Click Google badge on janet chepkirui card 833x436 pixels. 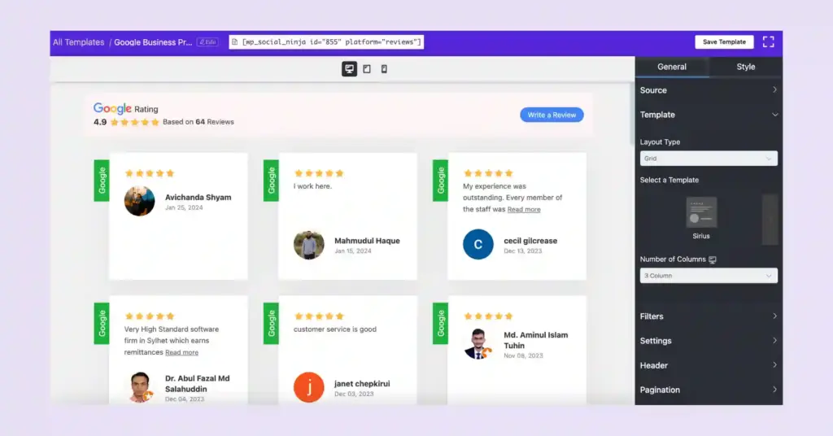[271, 324]
